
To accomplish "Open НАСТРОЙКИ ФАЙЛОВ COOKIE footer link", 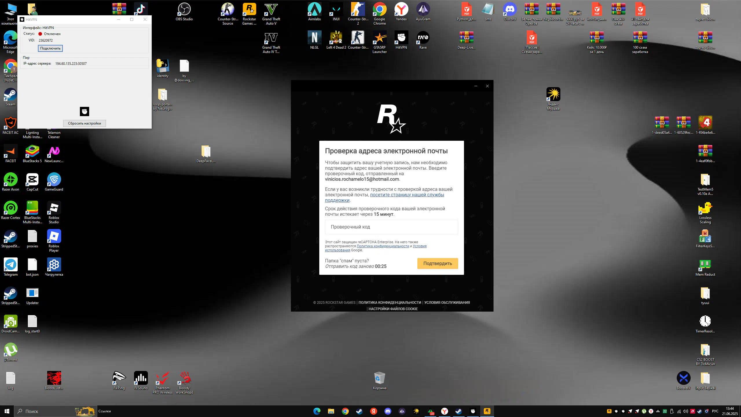I will (393, 309).
